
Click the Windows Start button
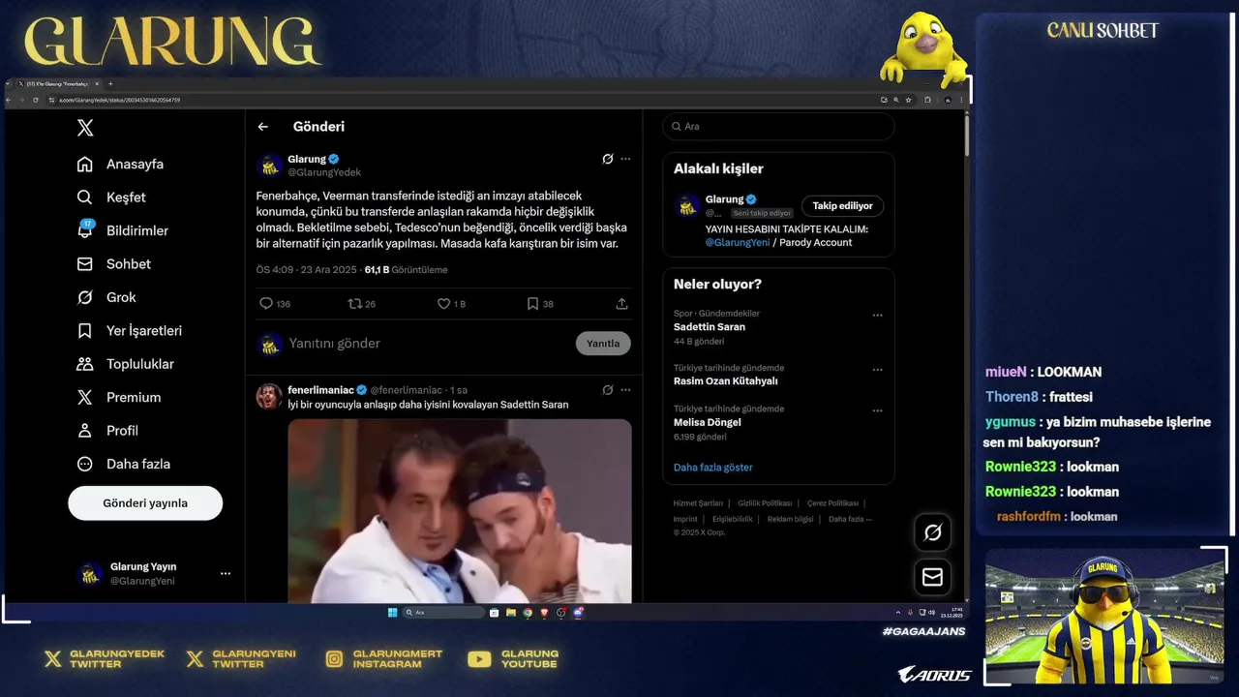click(x=392, y=613)
